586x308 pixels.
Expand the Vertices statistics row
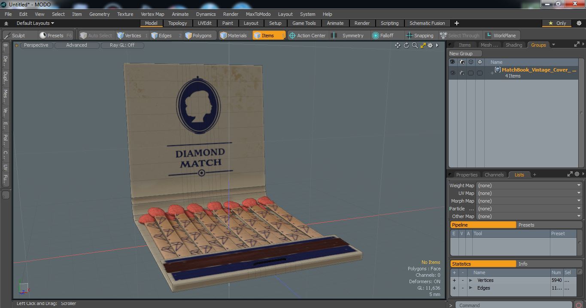point(471,280)
